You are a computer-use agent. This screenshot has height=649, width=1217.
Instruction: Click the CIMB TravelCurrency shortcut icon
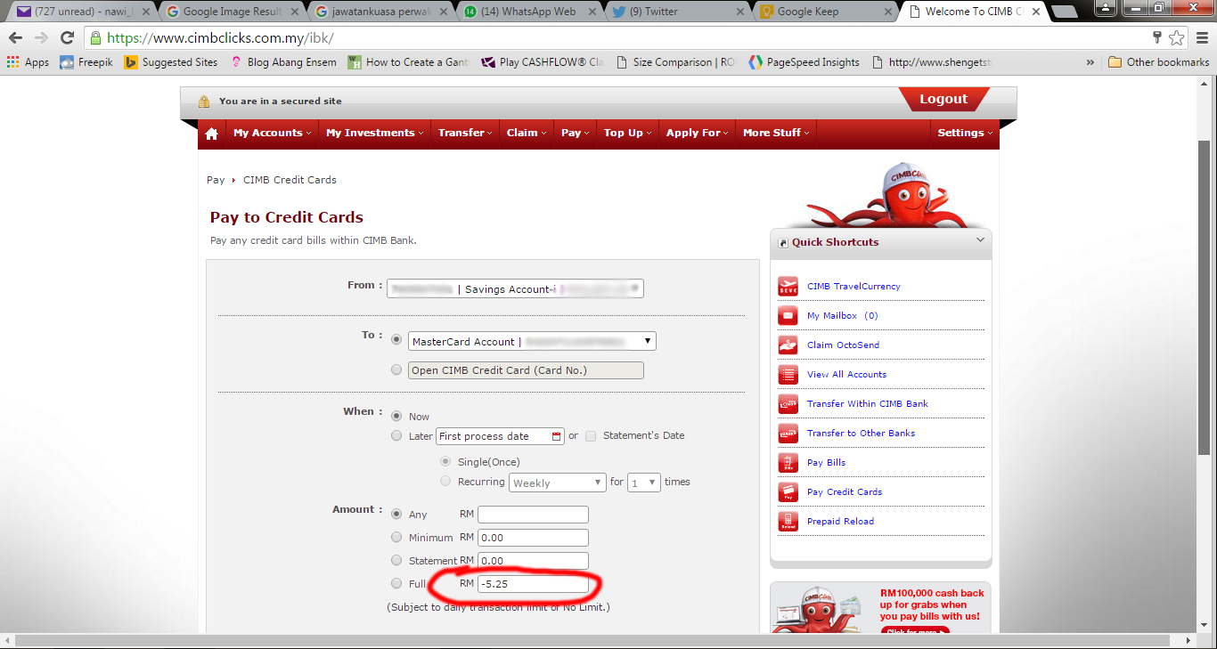[788, 287]
